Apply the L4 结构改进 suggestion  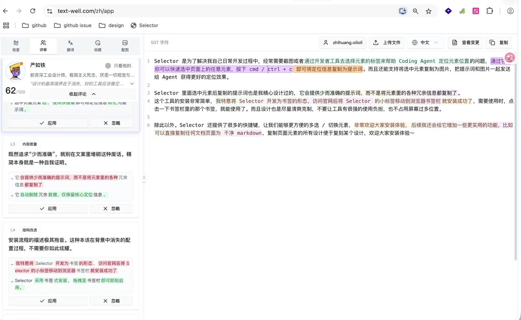pyautogui.click(x=48, y=301)
